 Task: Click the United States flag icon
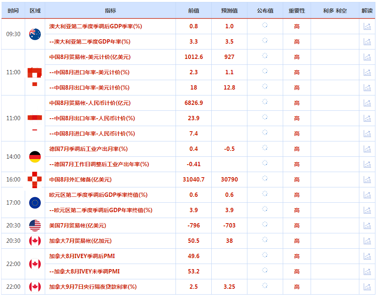point(35,225)
